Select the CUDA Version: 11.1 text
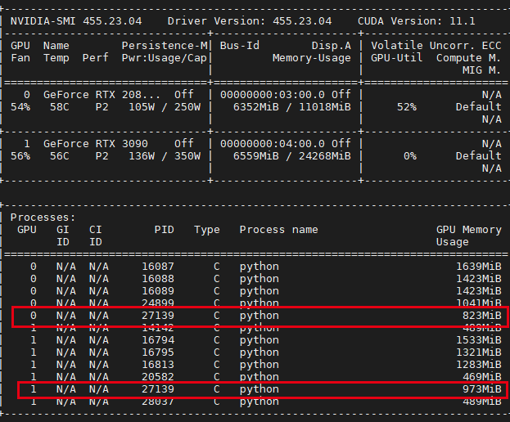 417,21
